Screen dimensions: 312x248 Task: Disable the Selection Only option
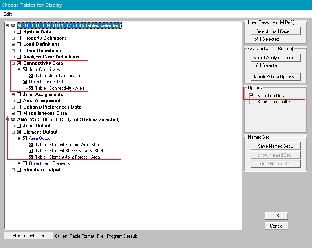point(251,96)
